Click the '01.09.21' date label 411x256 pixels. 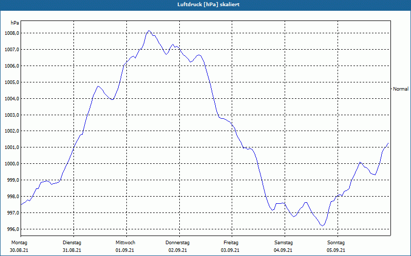pos(125,250)
